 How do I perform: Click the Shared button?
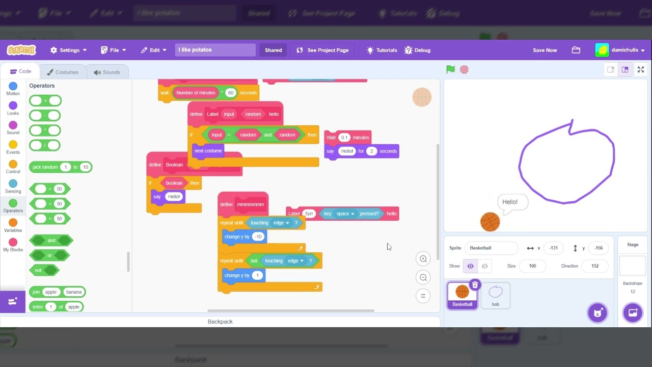273,50
